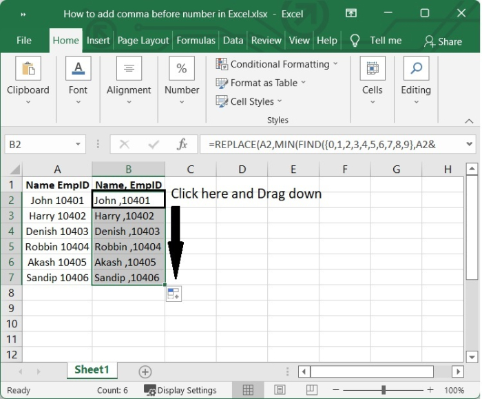Screen dimensions: 482x399
Task: Click the Name Box showing B2
Action: coord(38,145)
